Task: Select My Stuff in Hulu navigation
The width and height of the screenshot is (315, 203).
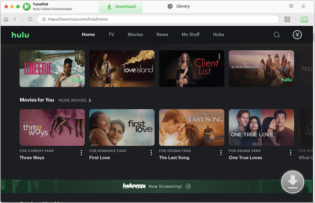Action: tap(190, 35)
